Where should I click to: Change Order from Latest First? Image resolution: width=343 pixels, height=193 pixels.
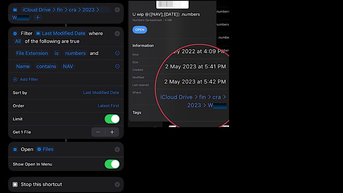[108, 106]
